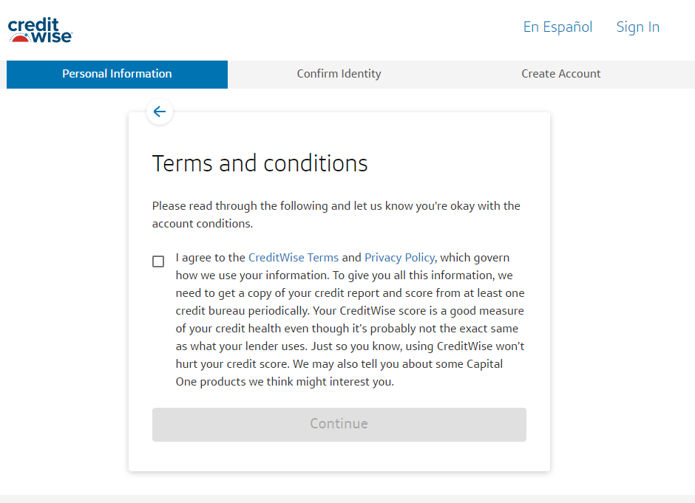Select the Confirm Identity step tab

pyautogui.click(x=339, y=74)
